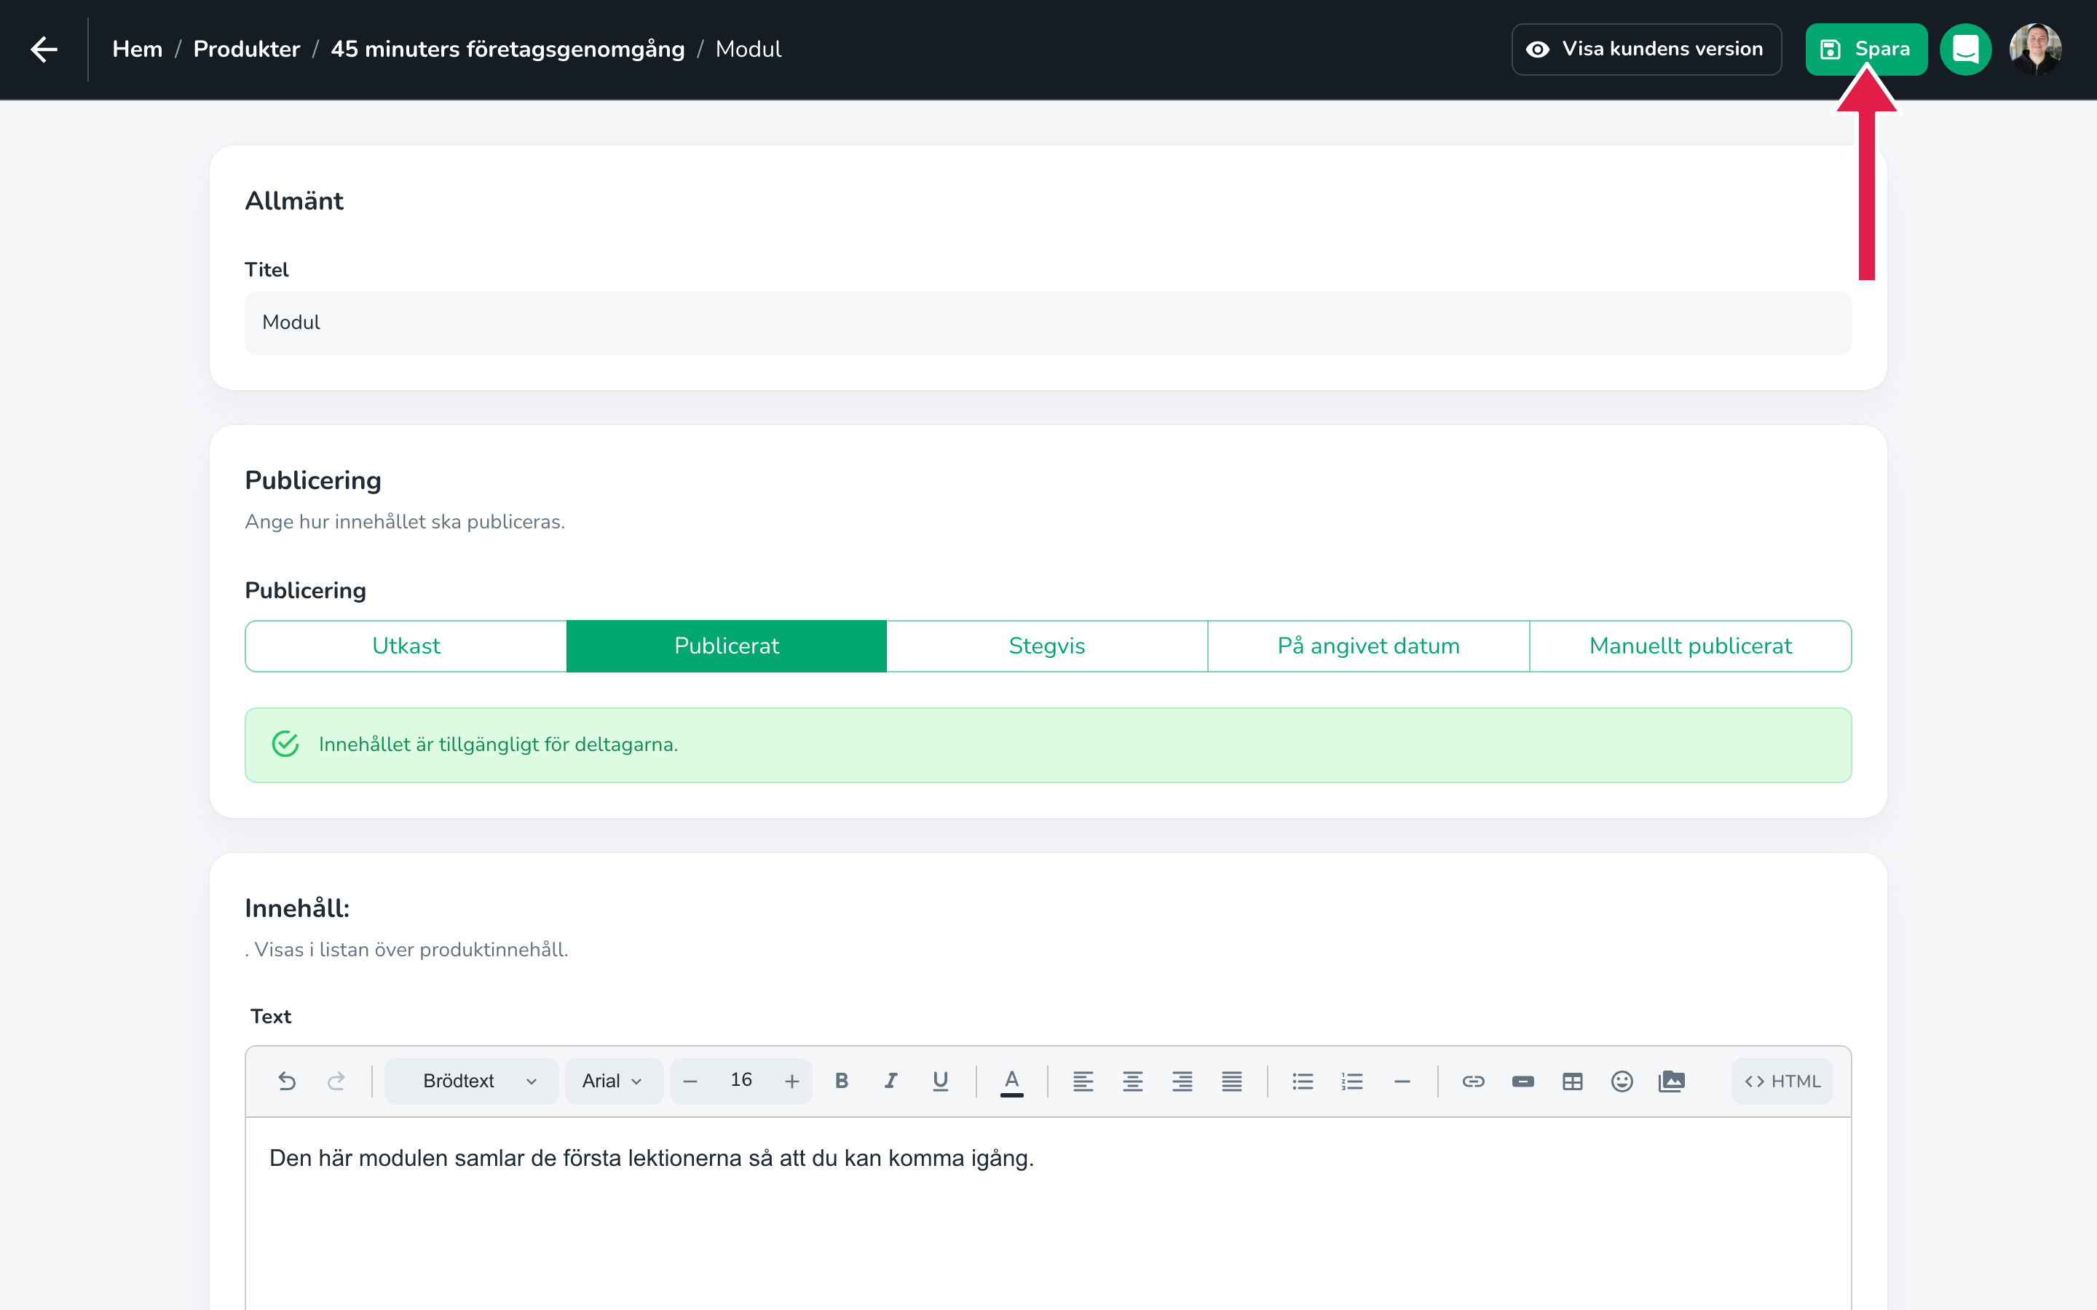Open the text color picker
Image resolution: width=2097 pixels, height=1310 pixels.
1011,1081
